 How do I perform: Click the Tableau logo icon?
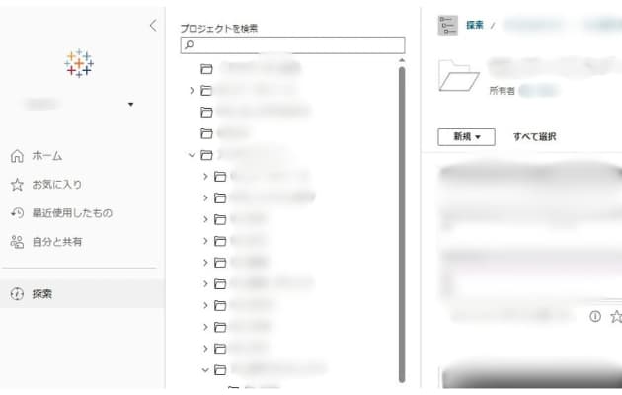tap(79, 63)
